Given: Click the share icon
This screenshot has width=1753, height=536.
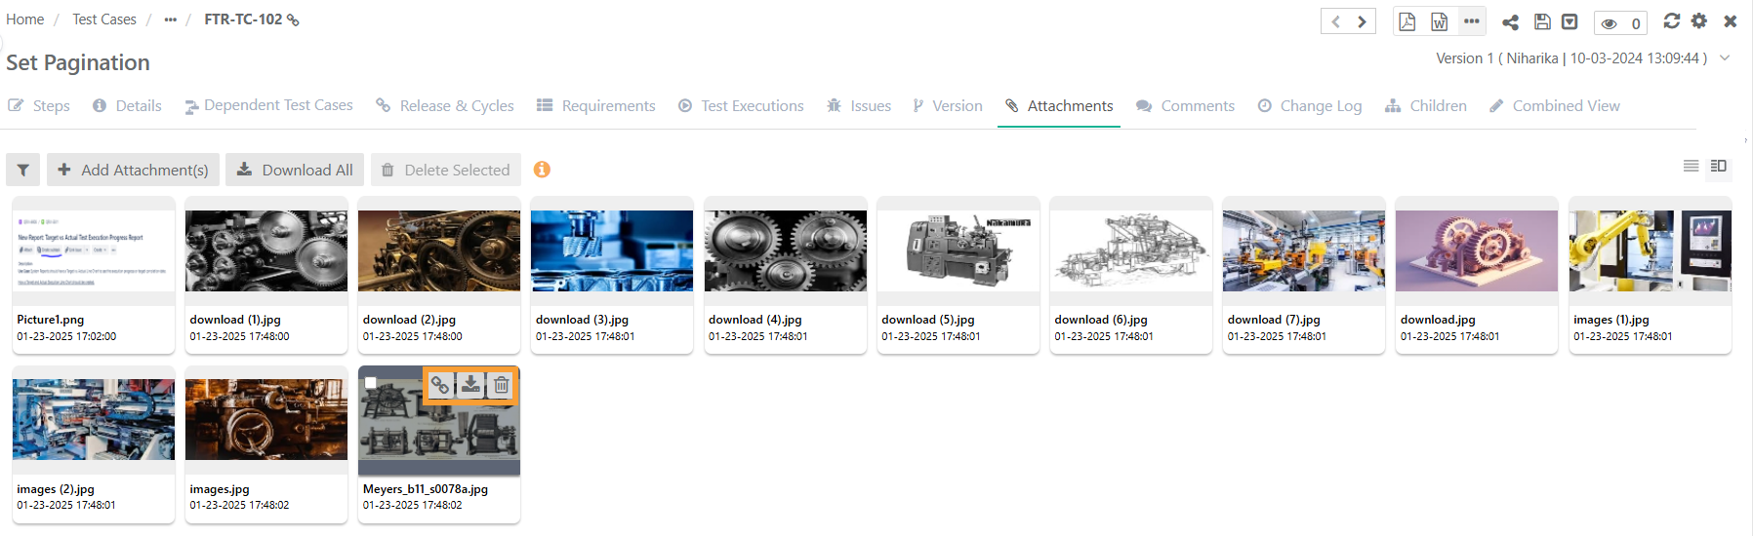Looking at the screenshot, I should pyautogui.click(x=1510, y=21).
